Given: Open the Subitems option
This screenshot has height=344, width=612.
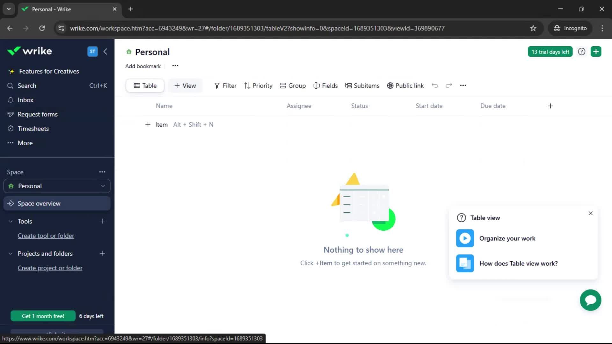Looking at the screenshot, I should point(362,86).
